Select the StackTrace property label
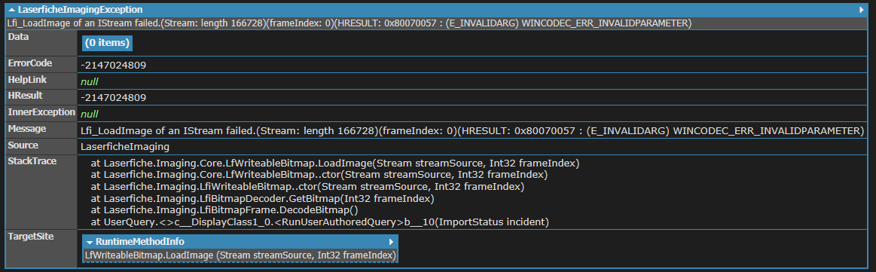 point(32,160)
